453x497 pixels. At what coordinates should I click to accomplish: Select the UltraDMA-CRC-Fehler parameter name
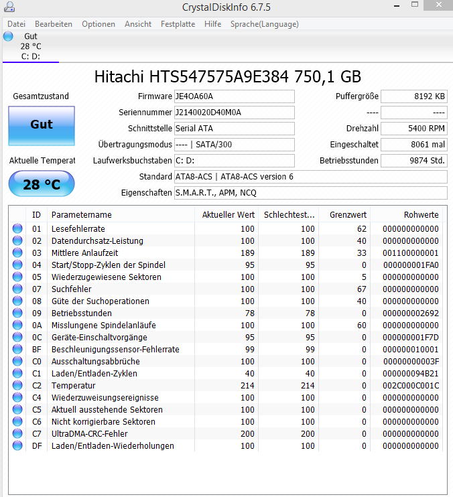pos(89,433)
